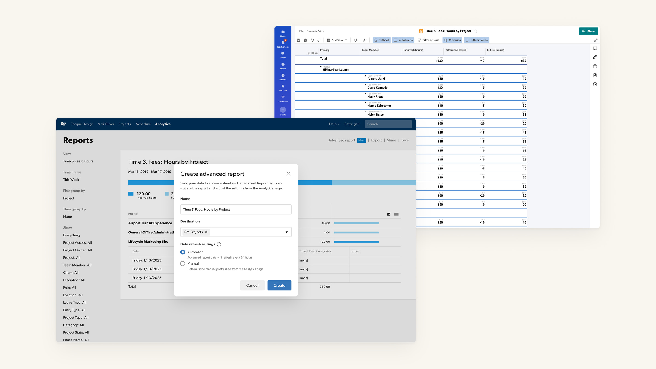This screenshot has height=369, width=656.
Task: Click the 2 Groups toolbar button
Action: pyautogui.click(x=452, y=40)
